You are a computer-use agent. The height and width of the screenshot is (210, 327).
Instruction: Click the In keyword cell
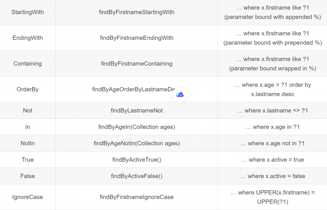click(27, 127)
